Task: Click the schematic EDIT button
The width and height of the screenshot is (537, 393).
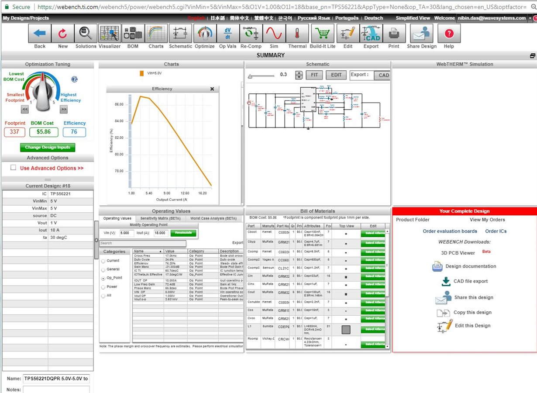Action: coord(336,75)
